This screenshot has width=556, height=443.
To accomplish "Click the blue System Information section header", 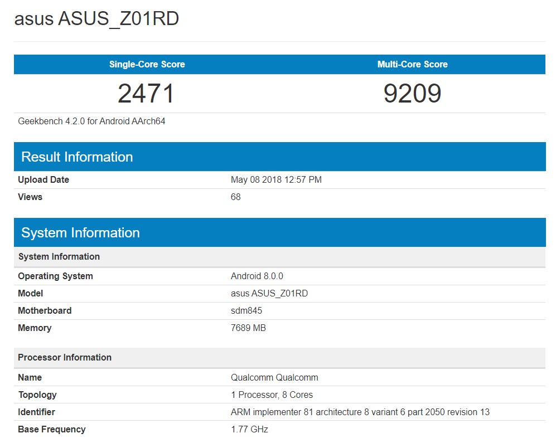I will [280, 232].
